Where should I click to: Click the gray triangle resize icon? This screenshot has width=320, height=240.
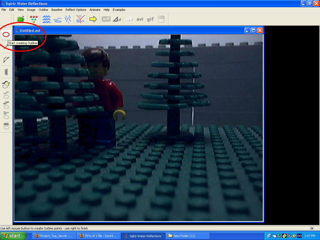click(x=117, y=19)
